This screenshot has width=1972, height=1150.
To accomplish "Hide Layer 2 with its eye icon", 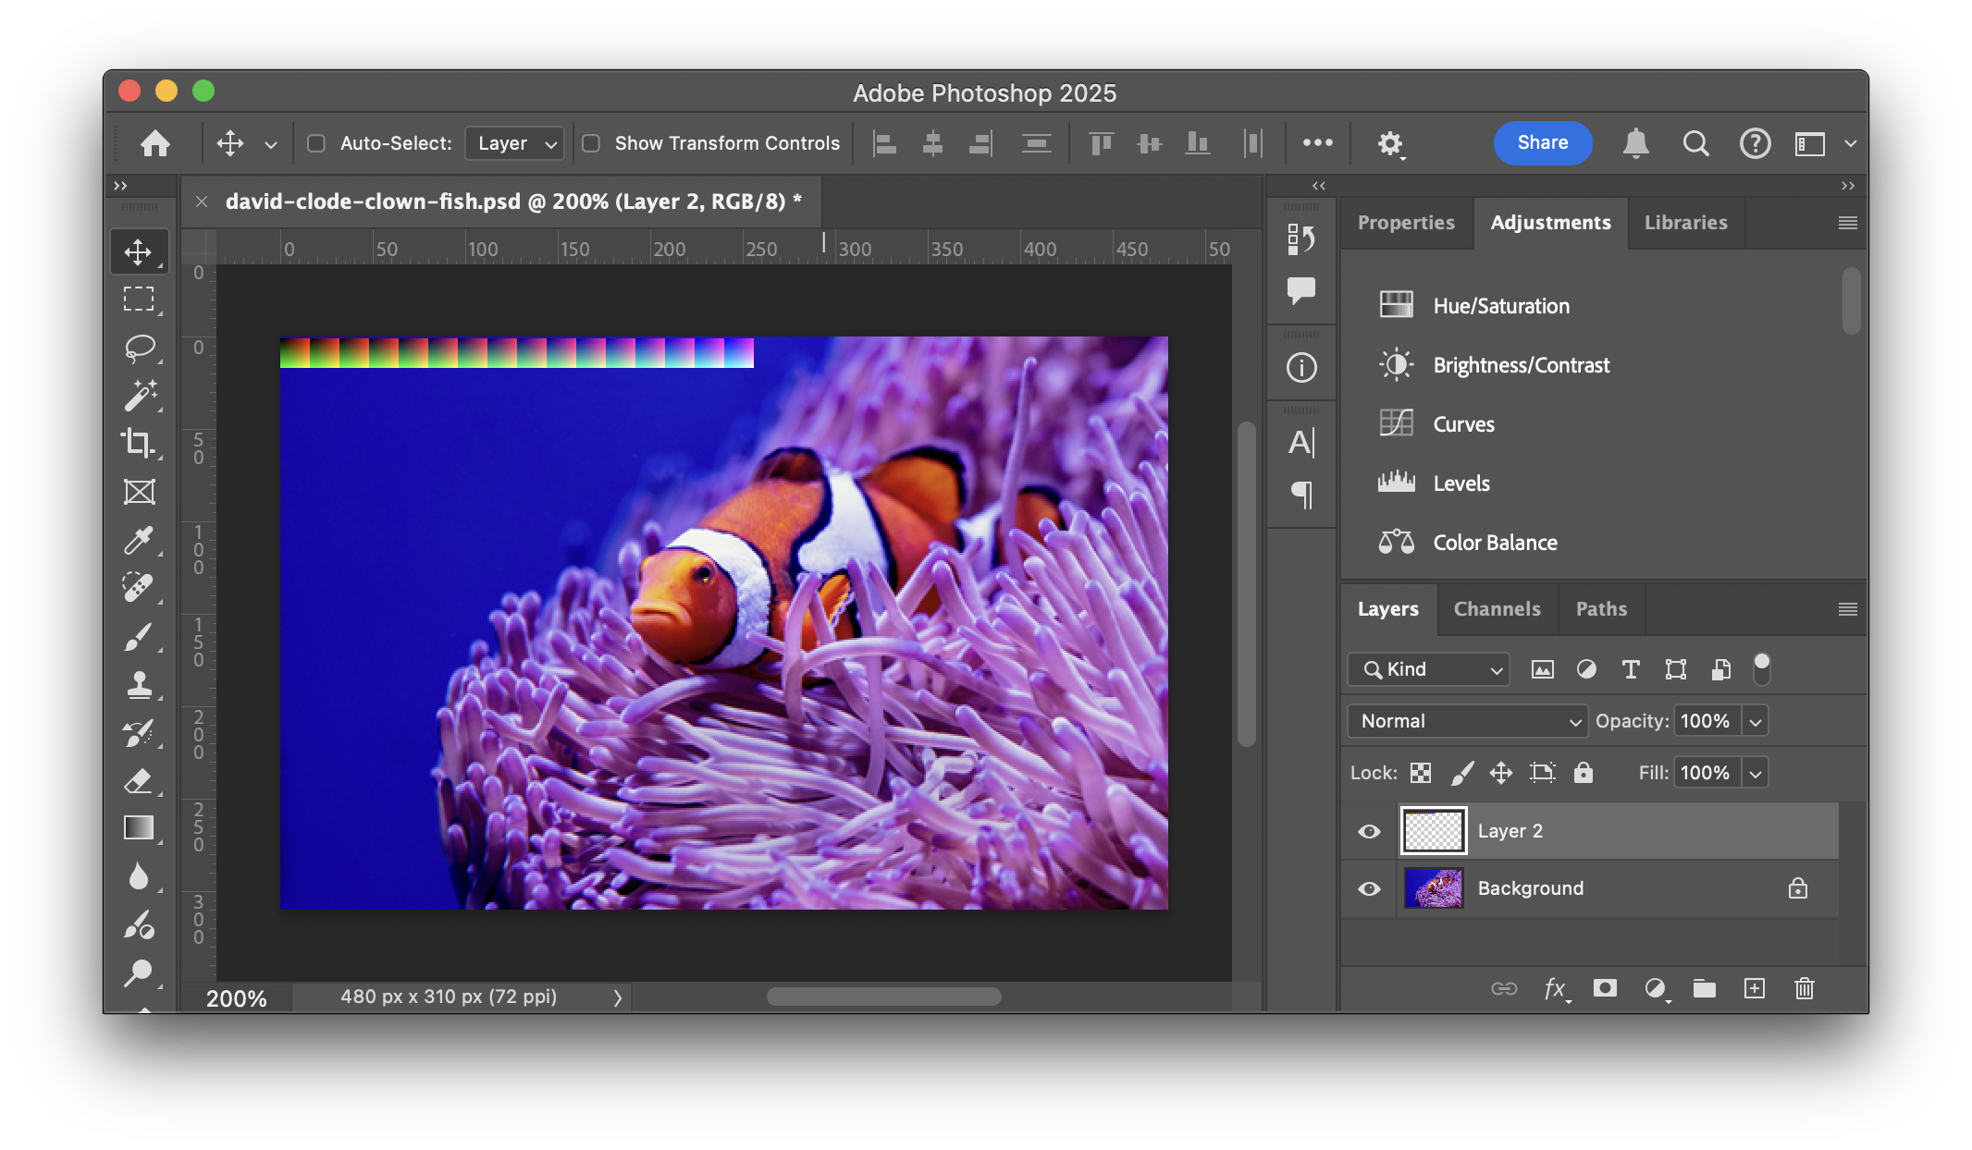I will click(x=1369, y=831).
